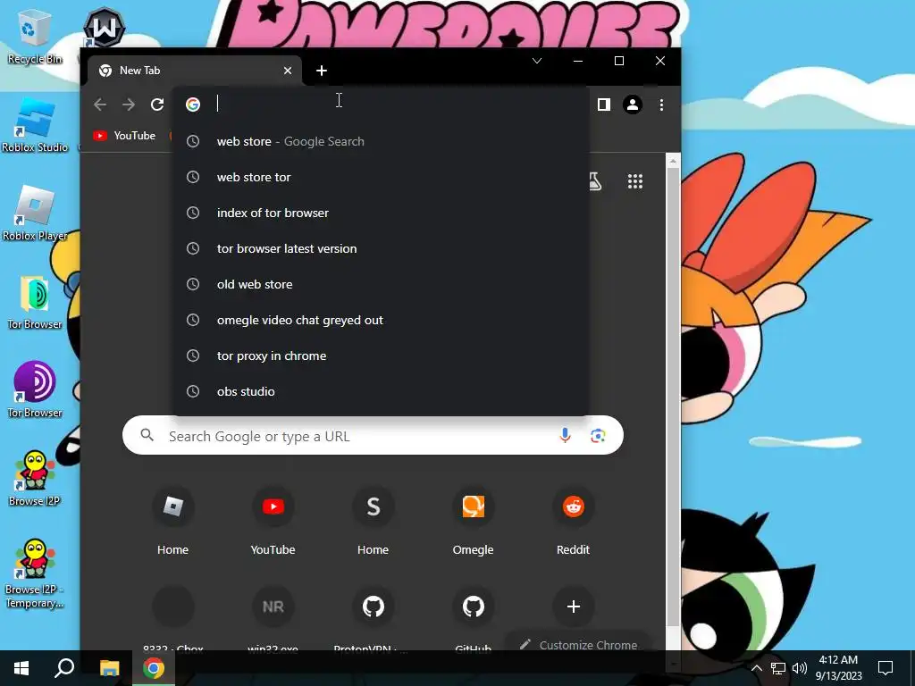Select suggestion 'old web store'
The height and width of the screenshot is (686, 915).
click(x=382, y=284)
